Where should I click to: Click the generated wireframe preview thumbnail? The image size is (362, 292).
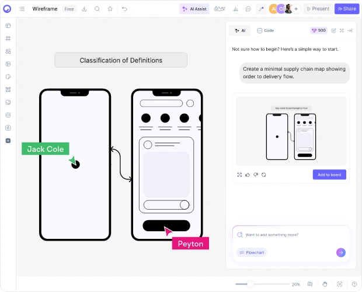291,131
